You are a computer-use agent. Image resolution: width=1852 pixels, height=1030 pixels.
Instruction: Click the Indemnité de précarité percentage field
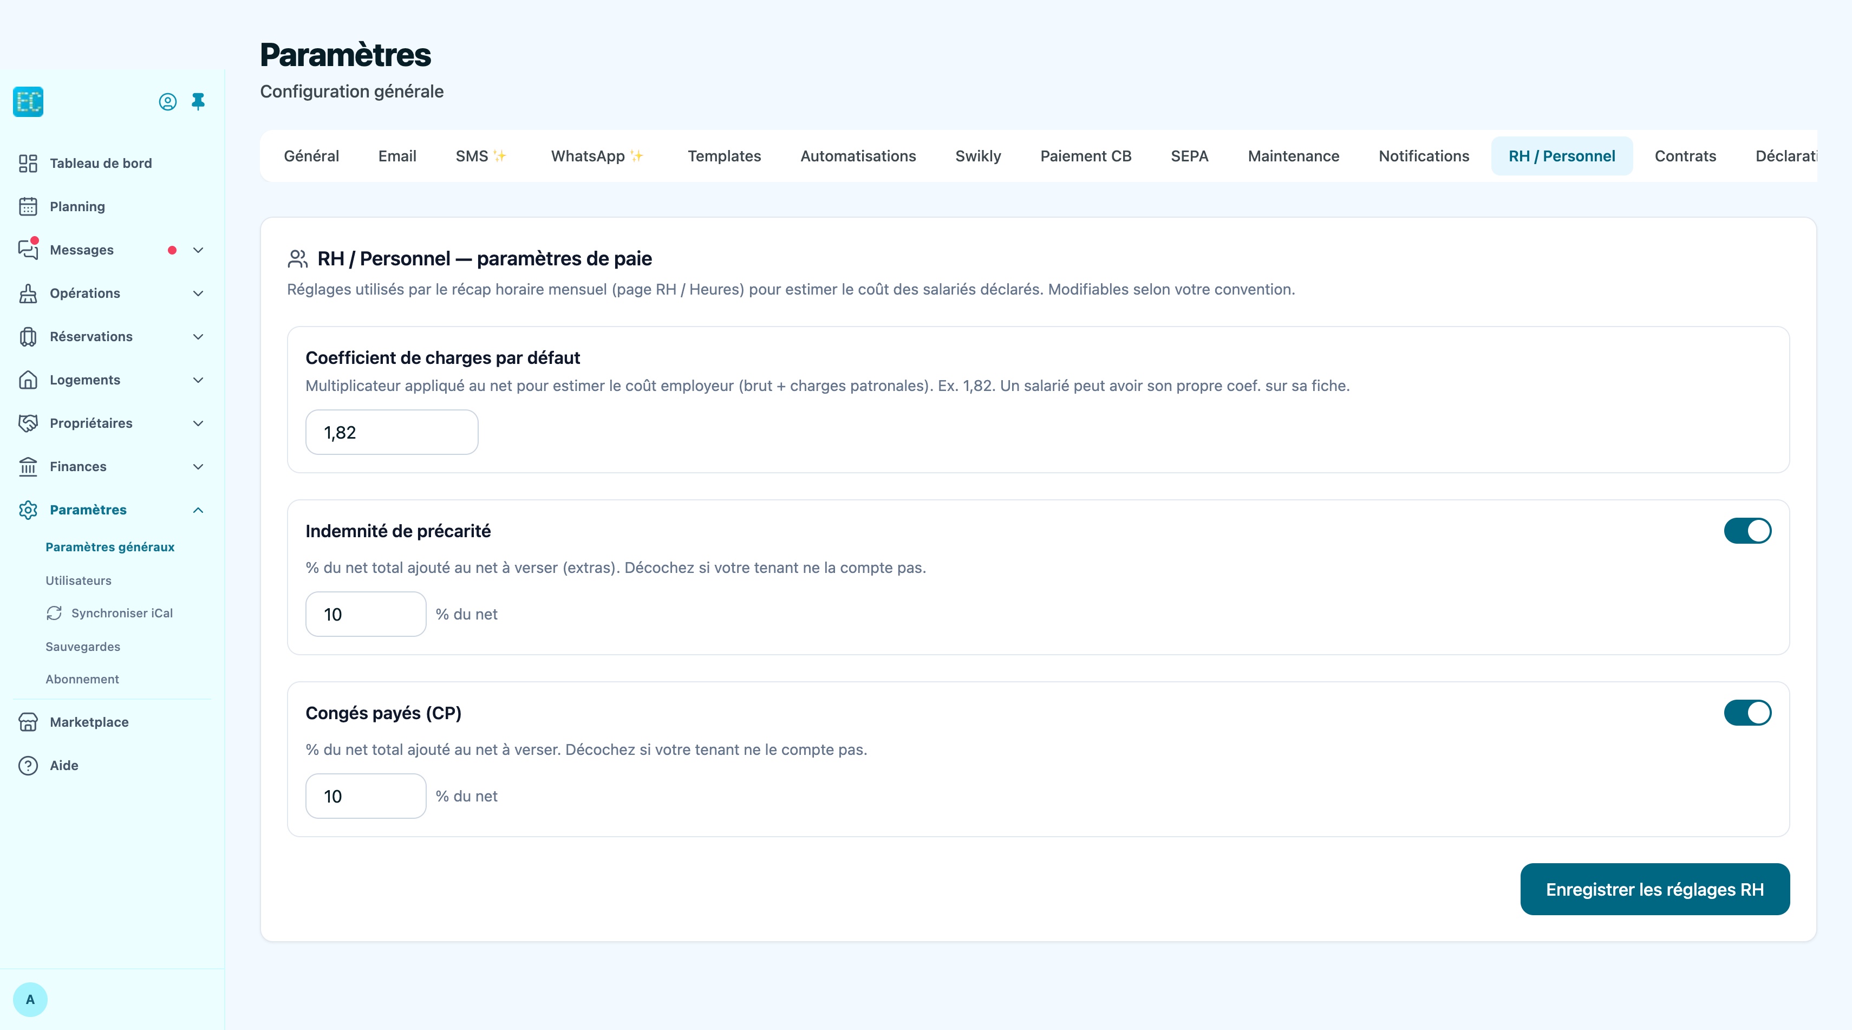coord(366,614)
